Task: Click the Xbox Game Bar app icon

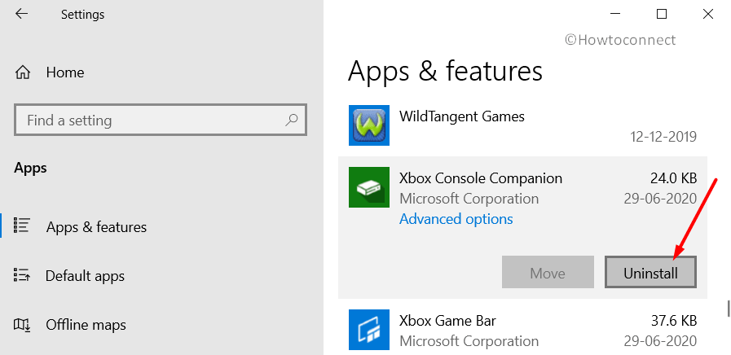Action: [369, 330]
